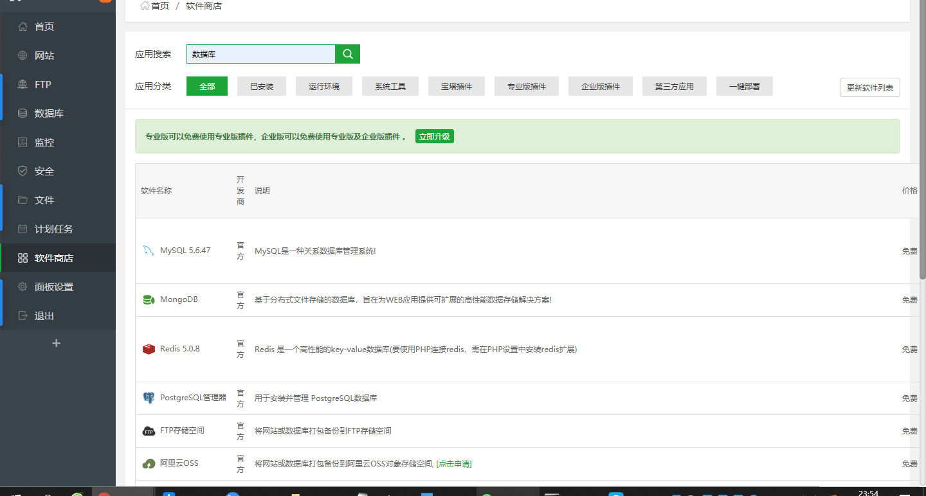Image resolution: width=926 pixels, height=496 pixels.
Task: Select the 全部 category tab
Action: tap(207, 86)
